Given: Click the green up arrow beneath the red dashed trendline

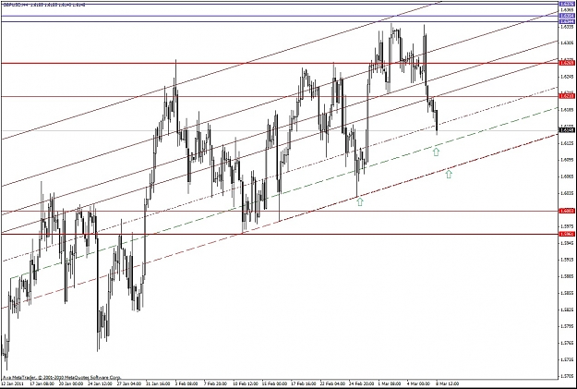Looking at the screenshot, I should click(449, 174).
